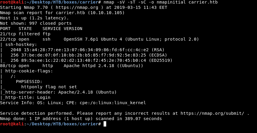Click the ED25519 hostkey fingerprint line
Image resolution: width=257 pixels, height=133 pixels.
(91, 60)
